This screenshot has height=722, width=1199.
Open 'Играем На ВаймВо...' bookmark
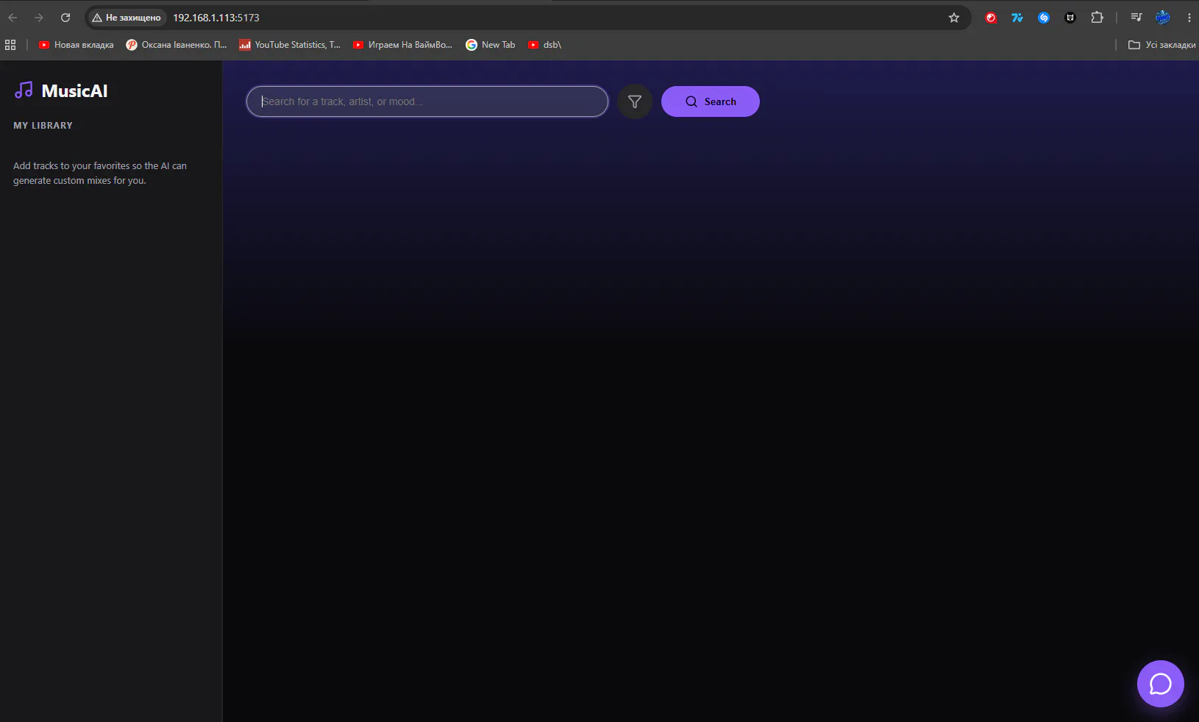click(403, 45)
